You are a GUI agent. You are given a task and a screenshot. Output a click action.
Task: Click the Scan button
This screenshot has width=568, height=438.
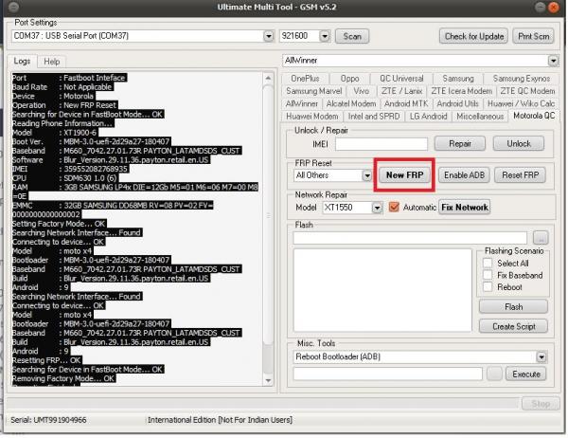pyautogui.click(x=352, y=36)
